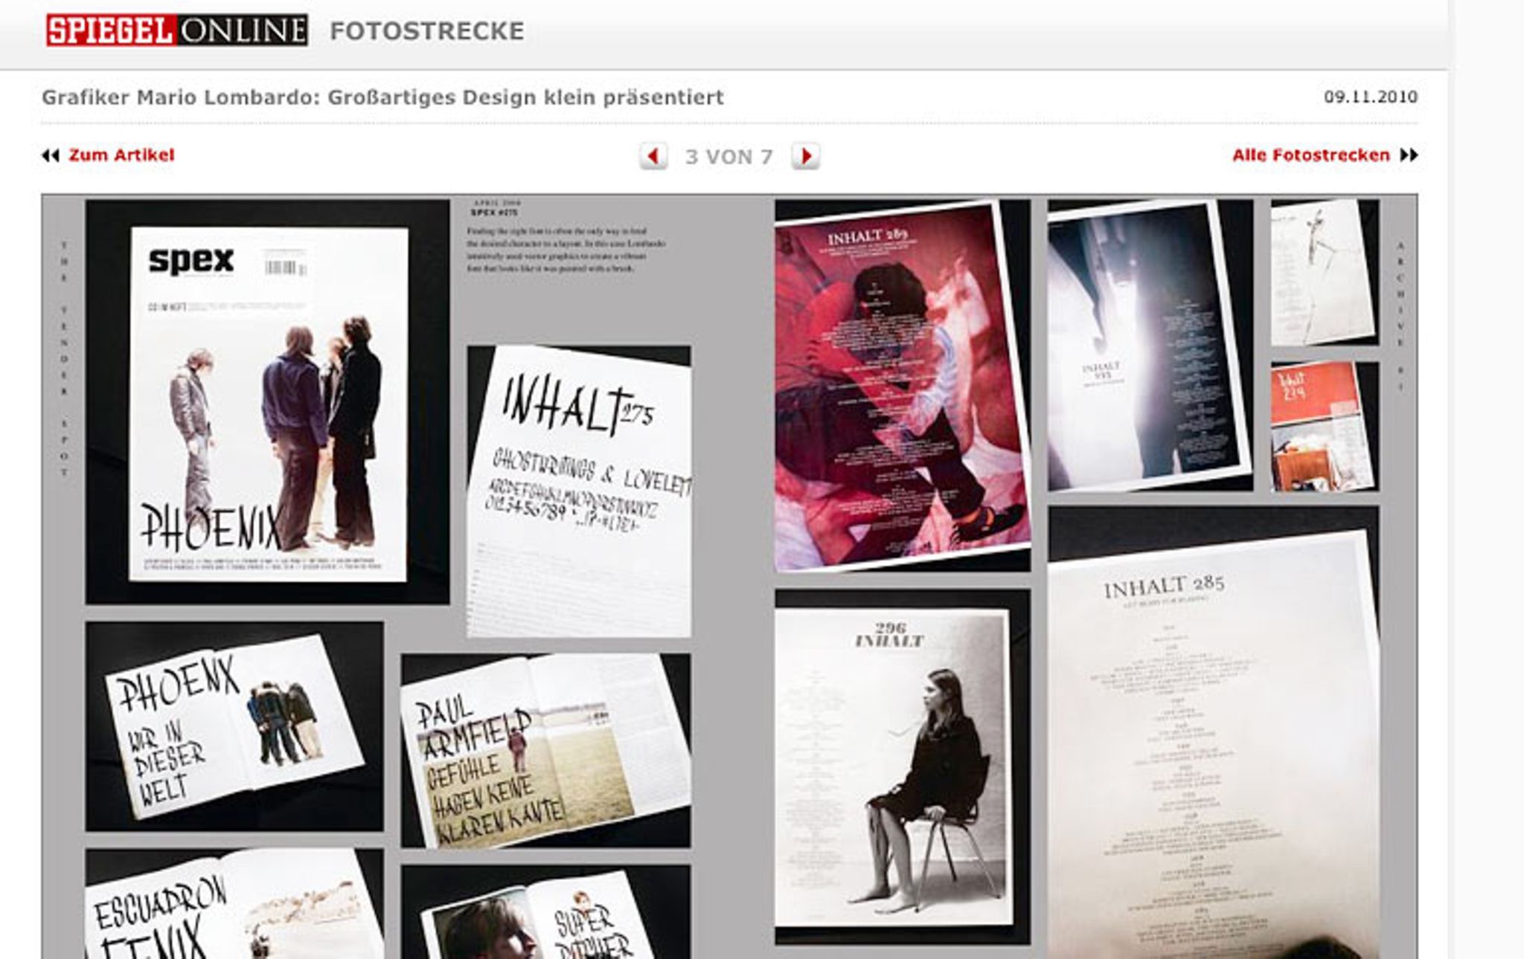
Task: Click the gallery title about Mario Lombardo
Action: tap(382, 97)
